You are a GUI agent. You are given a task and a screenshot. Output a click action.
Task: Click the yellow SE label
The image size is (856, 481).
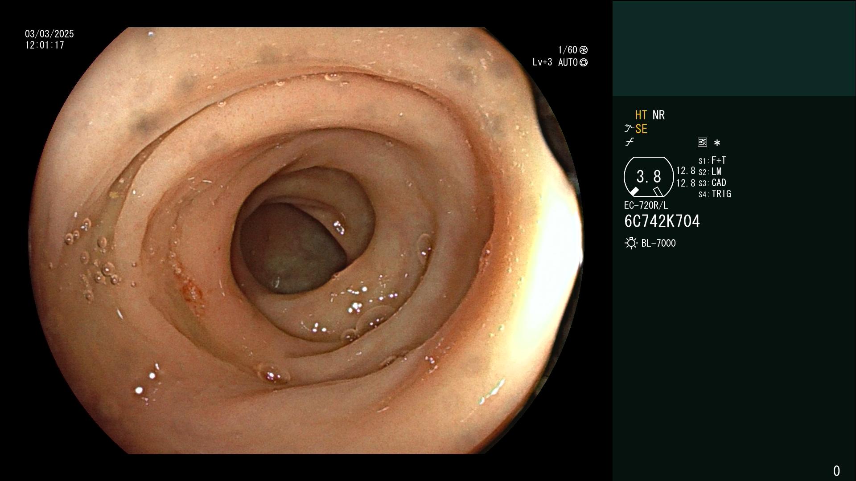641,129
